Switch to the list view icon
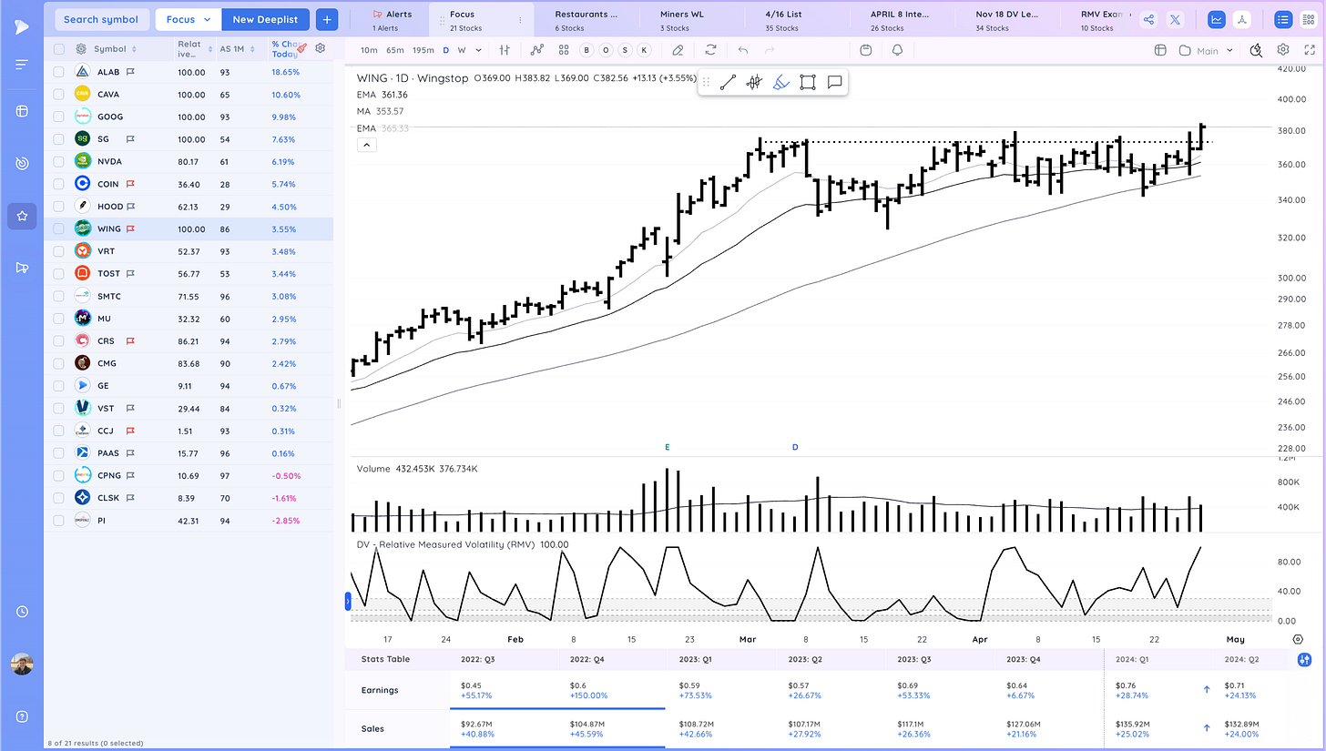This screenshot has width=1326, height=751. click(1282, 19)
